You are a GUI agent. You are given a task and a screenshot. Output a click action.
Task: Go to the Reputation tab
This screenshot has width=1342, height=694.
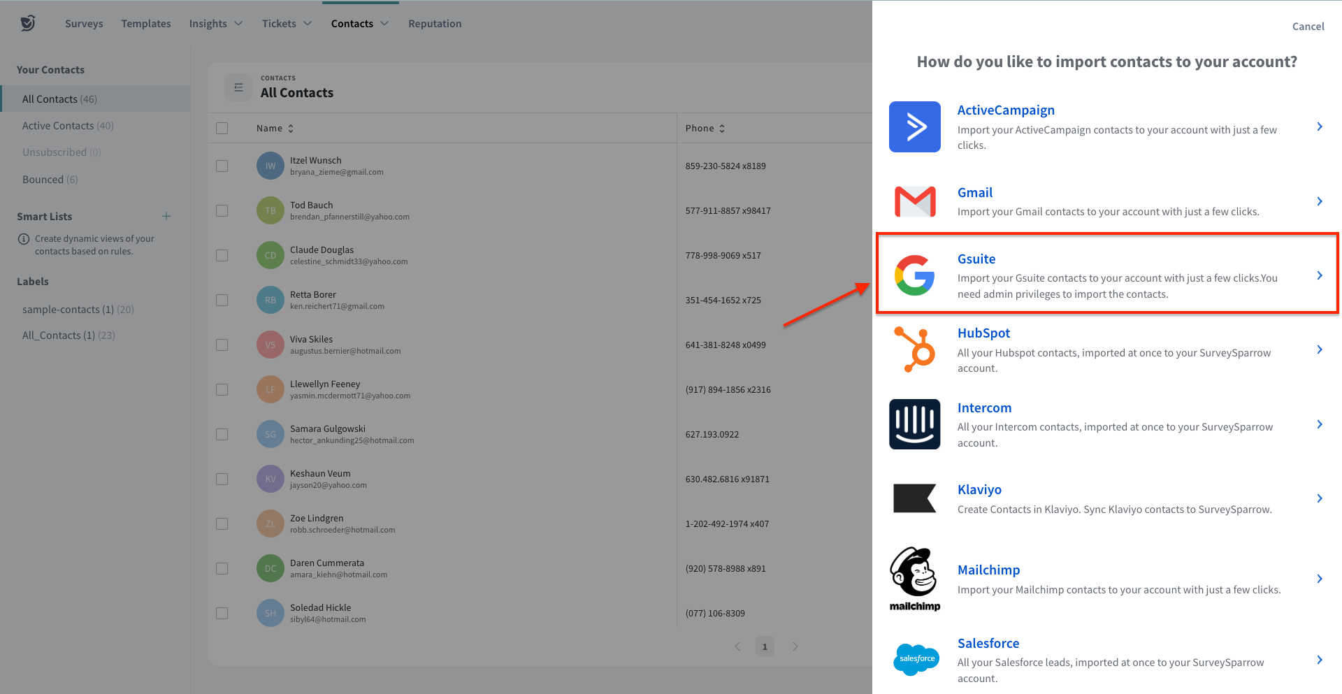(x=435, y=24)
